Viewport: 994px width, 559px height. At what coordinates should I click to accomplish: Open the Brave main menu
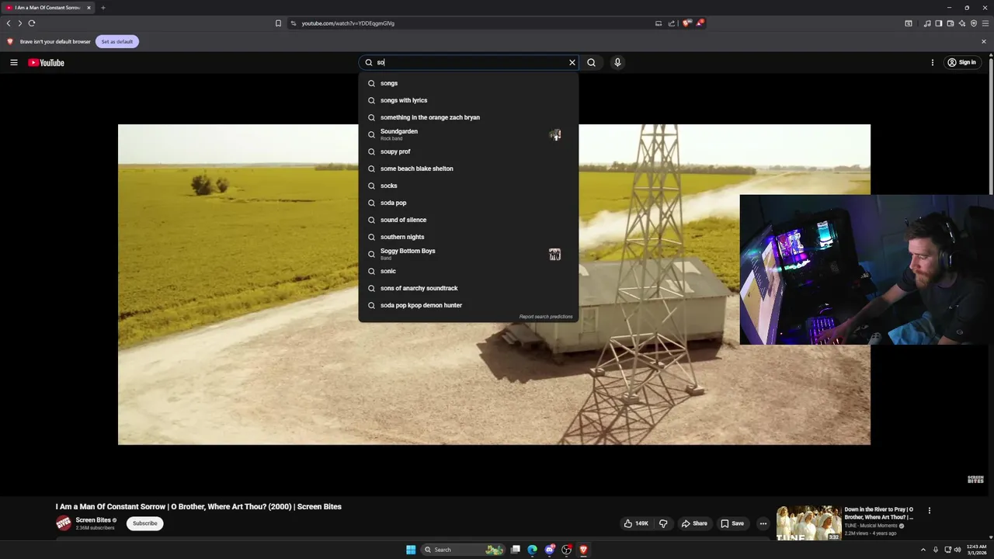[x=985, y=23]
